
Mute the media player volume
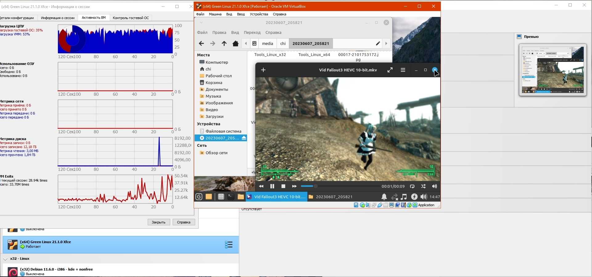point(434,186)
